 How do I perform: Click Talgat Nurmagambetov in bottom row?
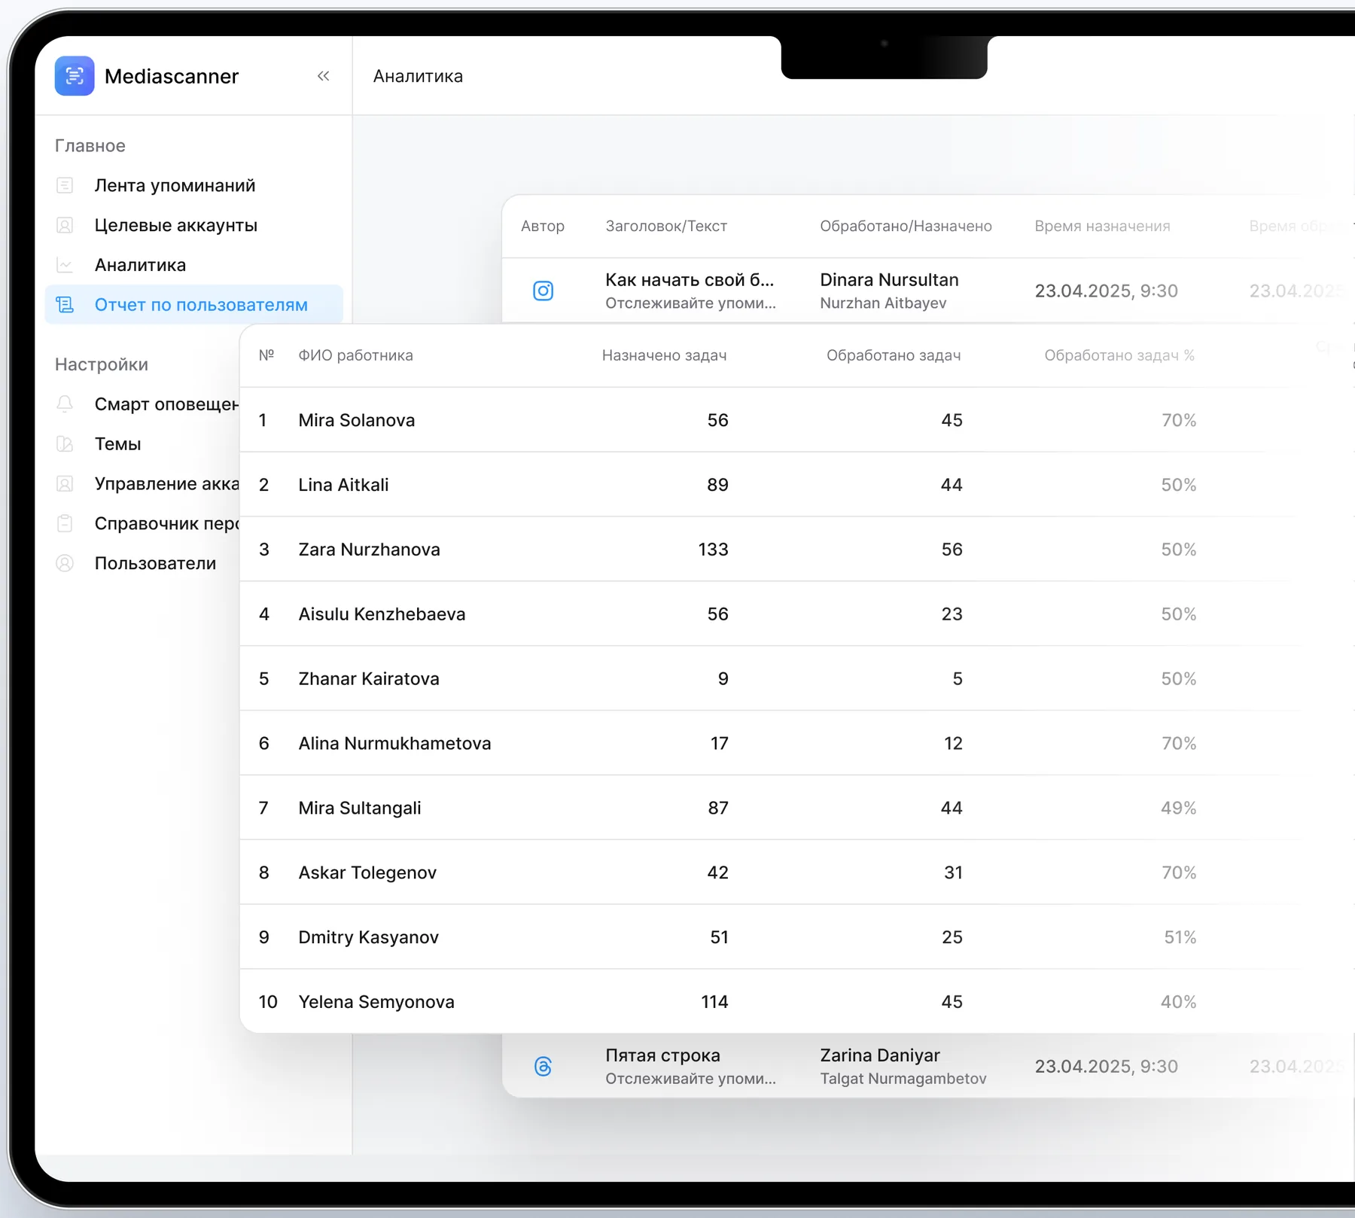pyautogui.click(x=903, y=1079)
